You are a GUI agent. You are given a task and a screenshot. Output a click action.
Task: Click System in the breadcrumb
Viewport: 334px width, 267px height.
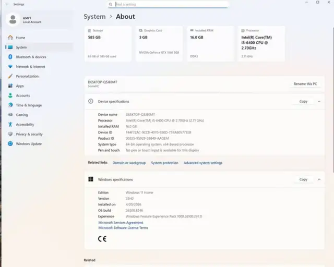pos(94,17)
